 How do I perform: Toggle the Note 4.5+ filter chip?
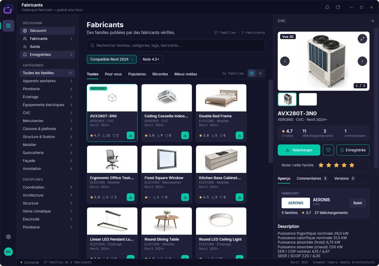(151, 59)
